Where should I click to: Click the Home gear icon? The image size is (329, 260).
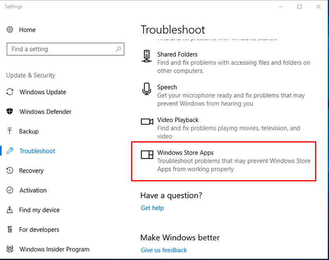point(9,30)
